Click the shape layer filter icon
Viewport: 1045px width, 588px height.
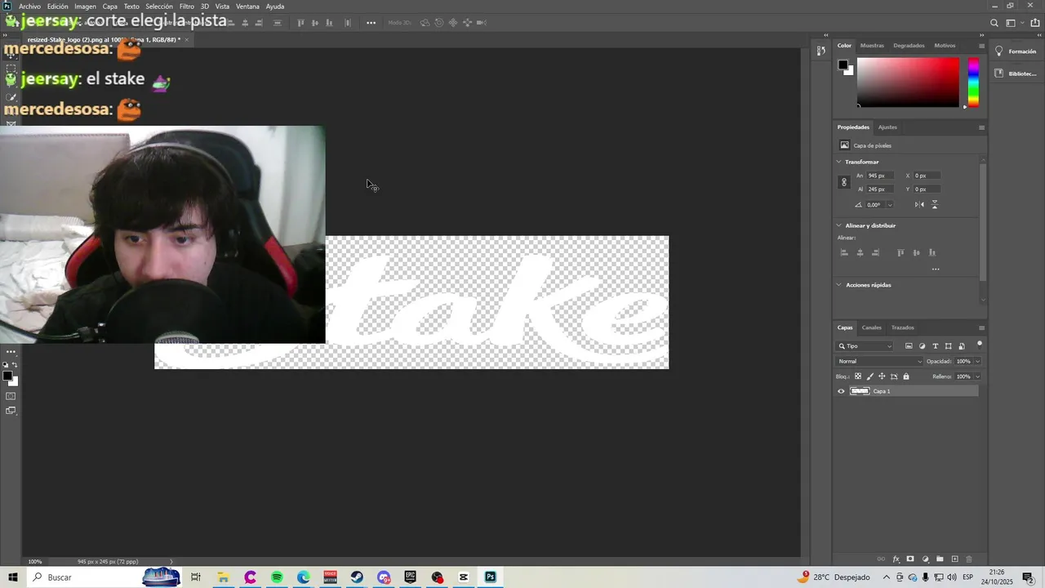click(949, 346)
